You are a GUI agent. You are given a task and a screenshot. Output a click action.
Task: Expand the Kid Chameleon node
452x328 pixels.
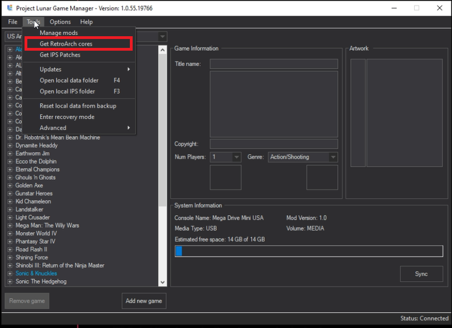(10, 202)
